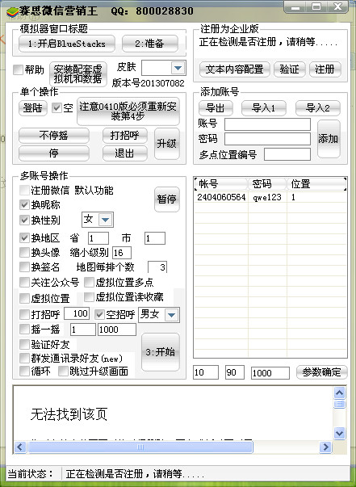
Task: Click the scroll-right arrow of horizontal scrollbar
Action: click(x=326, y=447)
